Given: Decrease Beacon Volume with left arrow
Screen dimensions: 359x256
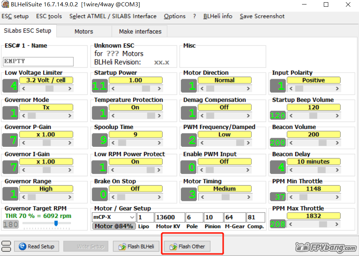Looking at the screenshot, I should tap(291, 143).
